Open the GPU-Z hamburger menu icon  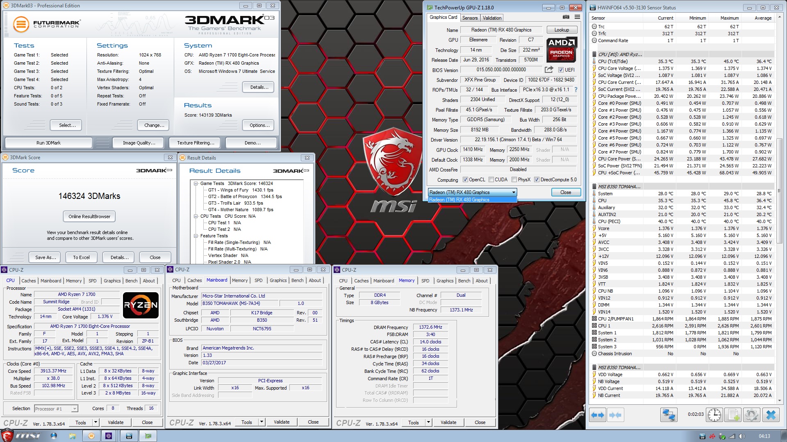click(577, 17)
